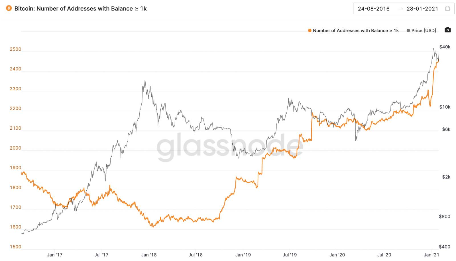456x261 pixels.
Task: Click the Jan '18 x-axis label
Action: 149,255
